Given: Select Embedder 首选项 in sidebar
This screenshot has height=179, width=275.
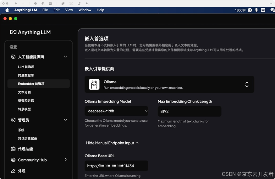Looking at the screenshot, I should [39, 84].
